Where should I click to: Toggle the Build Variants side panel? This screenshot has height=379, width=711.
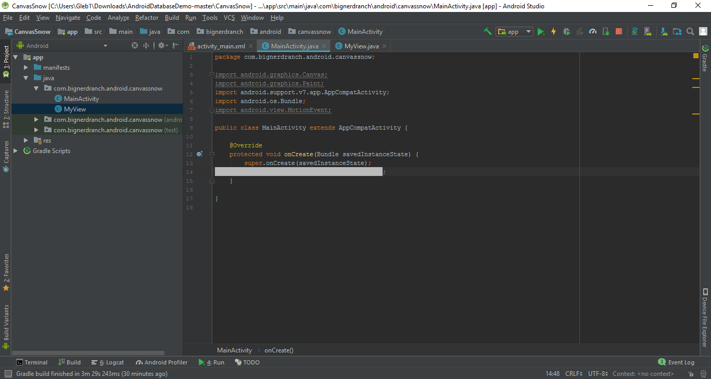[6, 326]
